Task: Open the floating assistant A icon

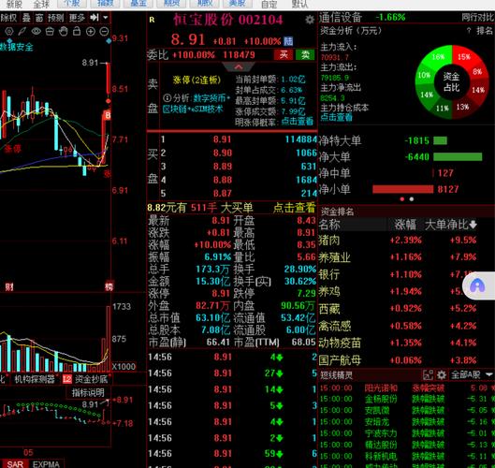Action: click(477, 285)
